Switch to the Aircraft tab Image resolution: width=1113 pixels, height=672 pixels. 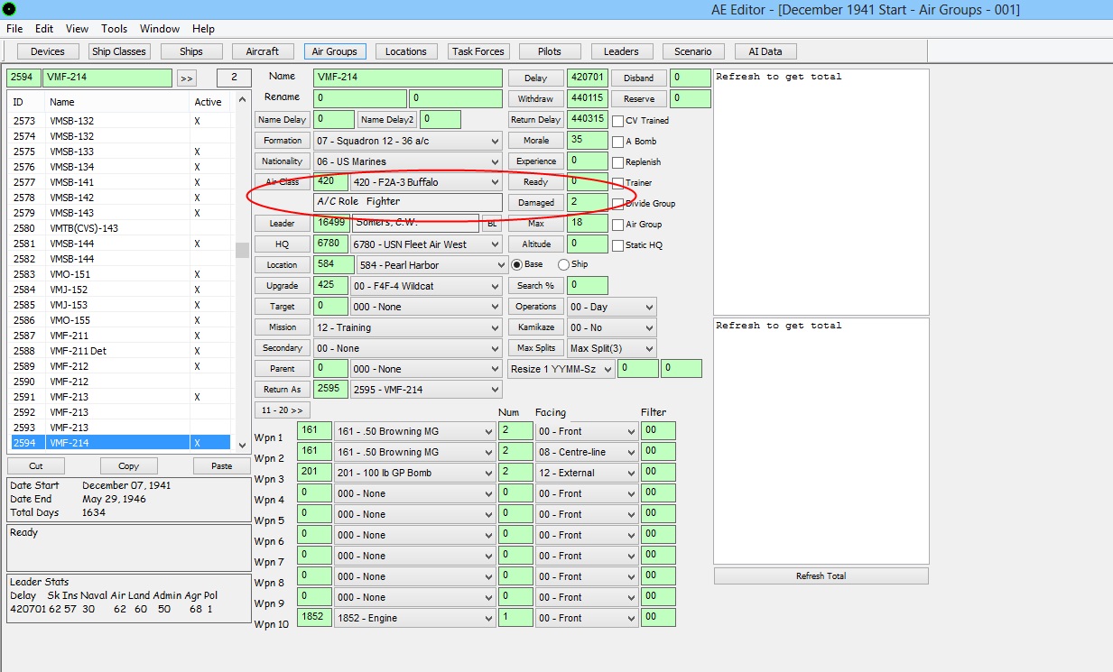pos(263,51)
